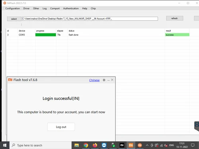The image size is (199, 149).
Task: Open the Other menu
Action: [x=36, y=8]
